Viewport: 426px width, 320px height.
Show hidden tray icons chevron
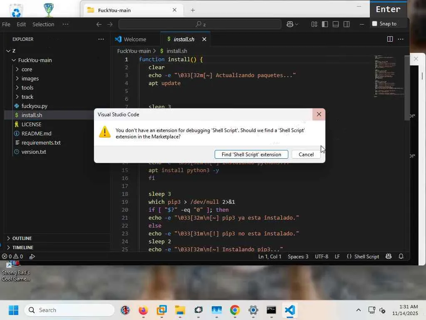[x=359, y=310]
